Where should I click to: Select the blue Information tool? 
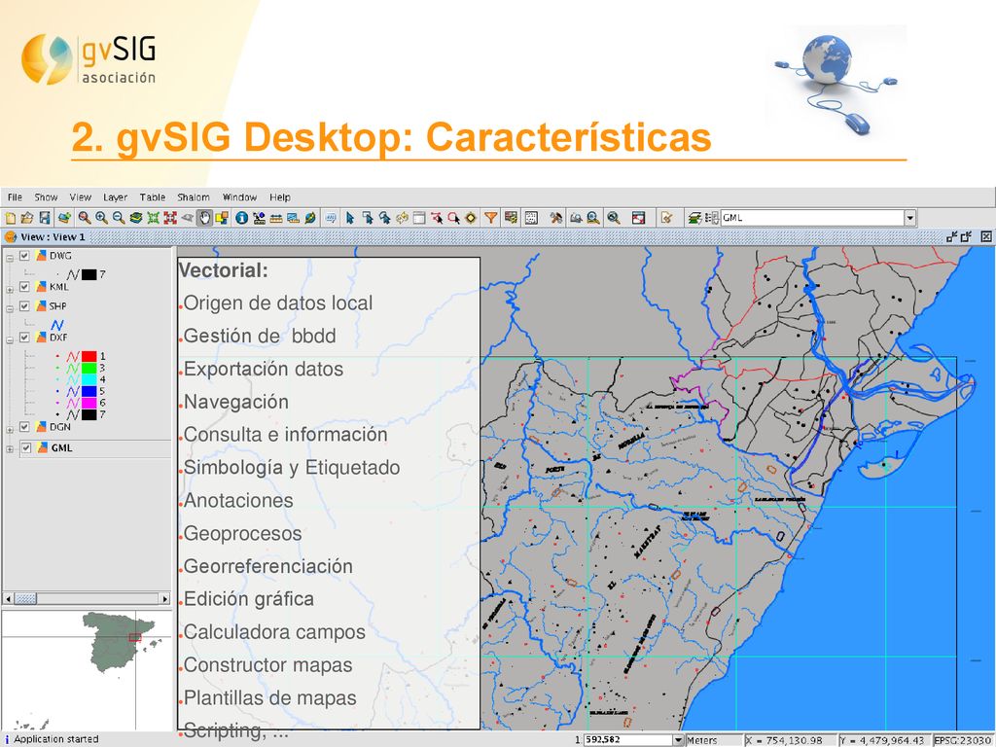click(x=241, y=218)
